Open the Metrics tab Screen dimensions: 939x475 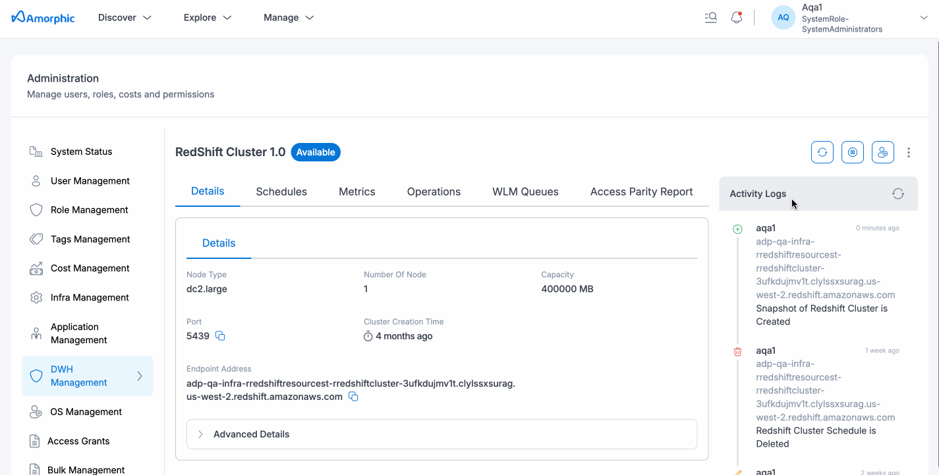(357, 192)
